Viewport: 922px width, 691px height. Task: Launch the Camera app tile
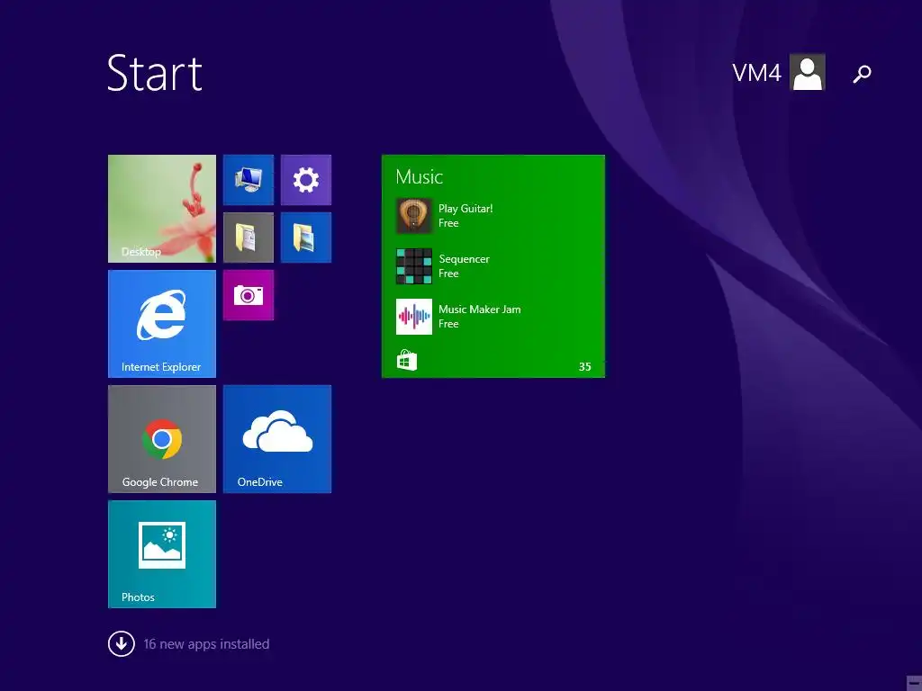[249, 295]
